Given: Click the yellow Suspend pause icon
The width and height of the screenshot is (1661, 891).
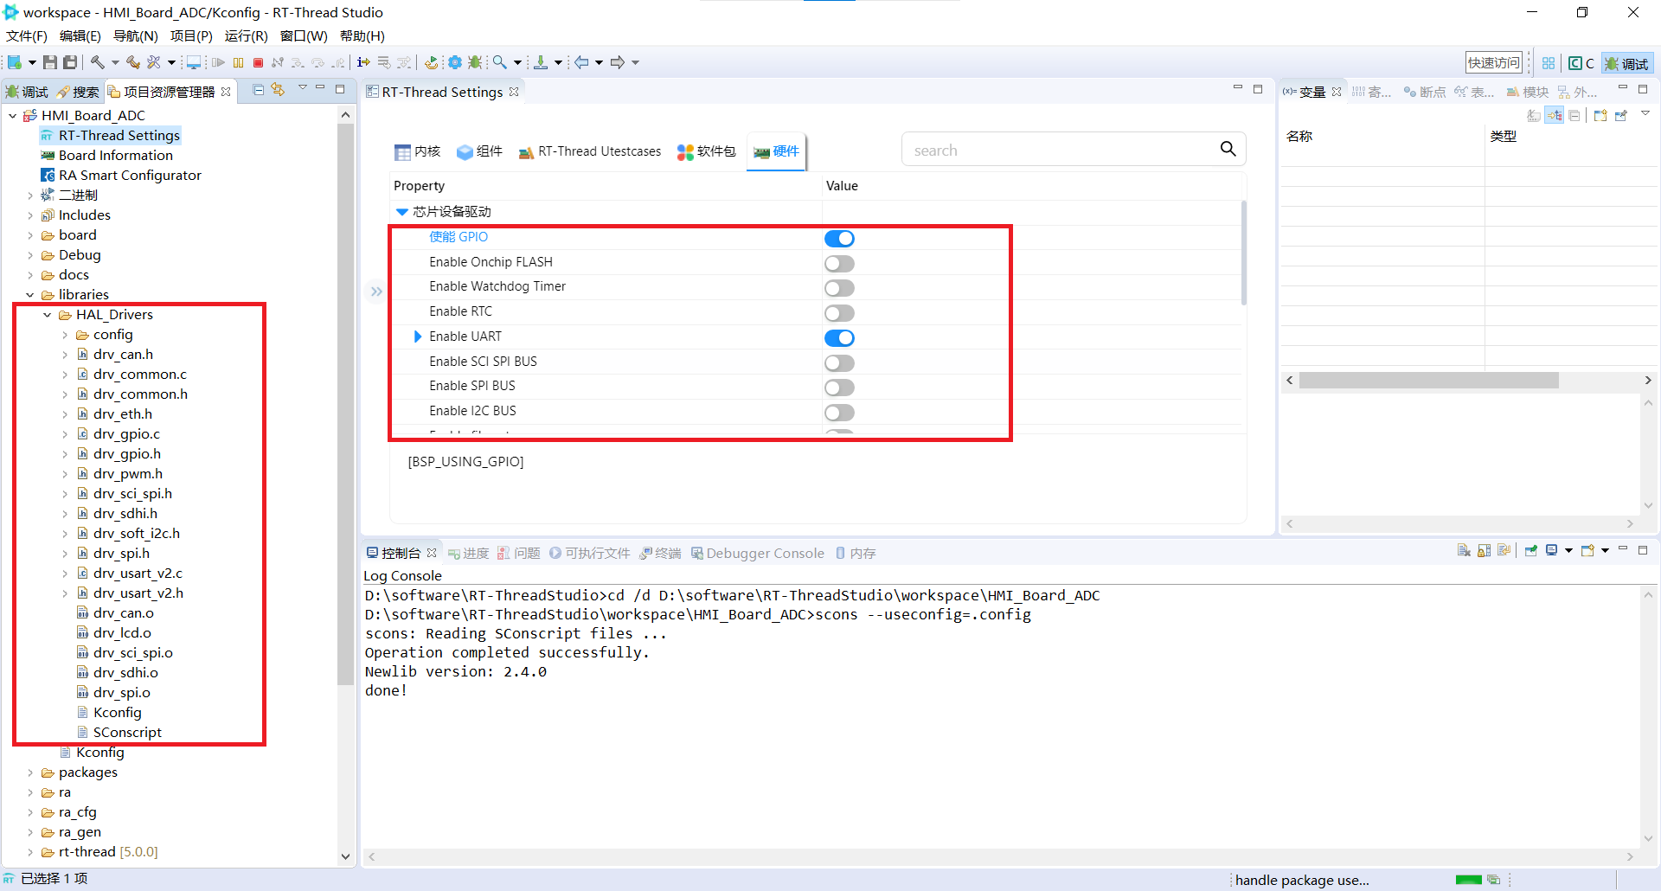Looking at the screenshot, I should (x=238, y=62).
